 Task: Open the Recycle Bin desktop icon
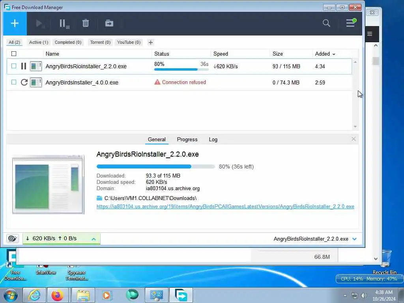pos(385,262)
